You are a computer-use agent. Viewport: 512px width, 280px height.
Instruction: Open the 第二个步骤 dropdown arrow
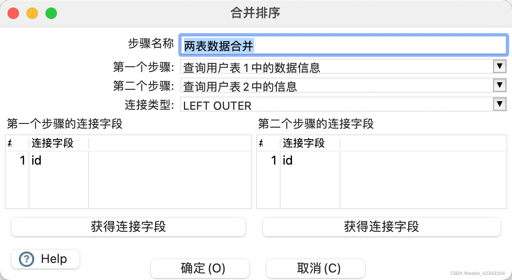(x=499, y=86)
